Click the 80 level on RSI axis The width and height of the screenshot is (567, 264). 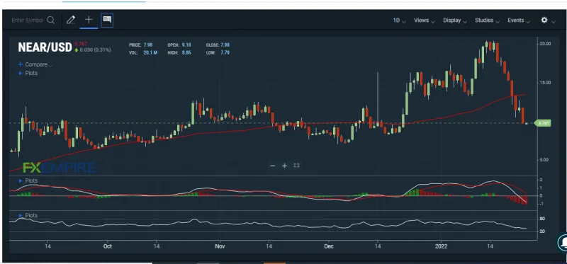[542, 219]
